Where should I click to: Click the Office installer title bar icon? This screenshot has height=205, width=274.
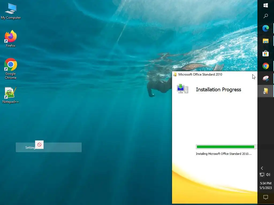[x=175, y=75]
